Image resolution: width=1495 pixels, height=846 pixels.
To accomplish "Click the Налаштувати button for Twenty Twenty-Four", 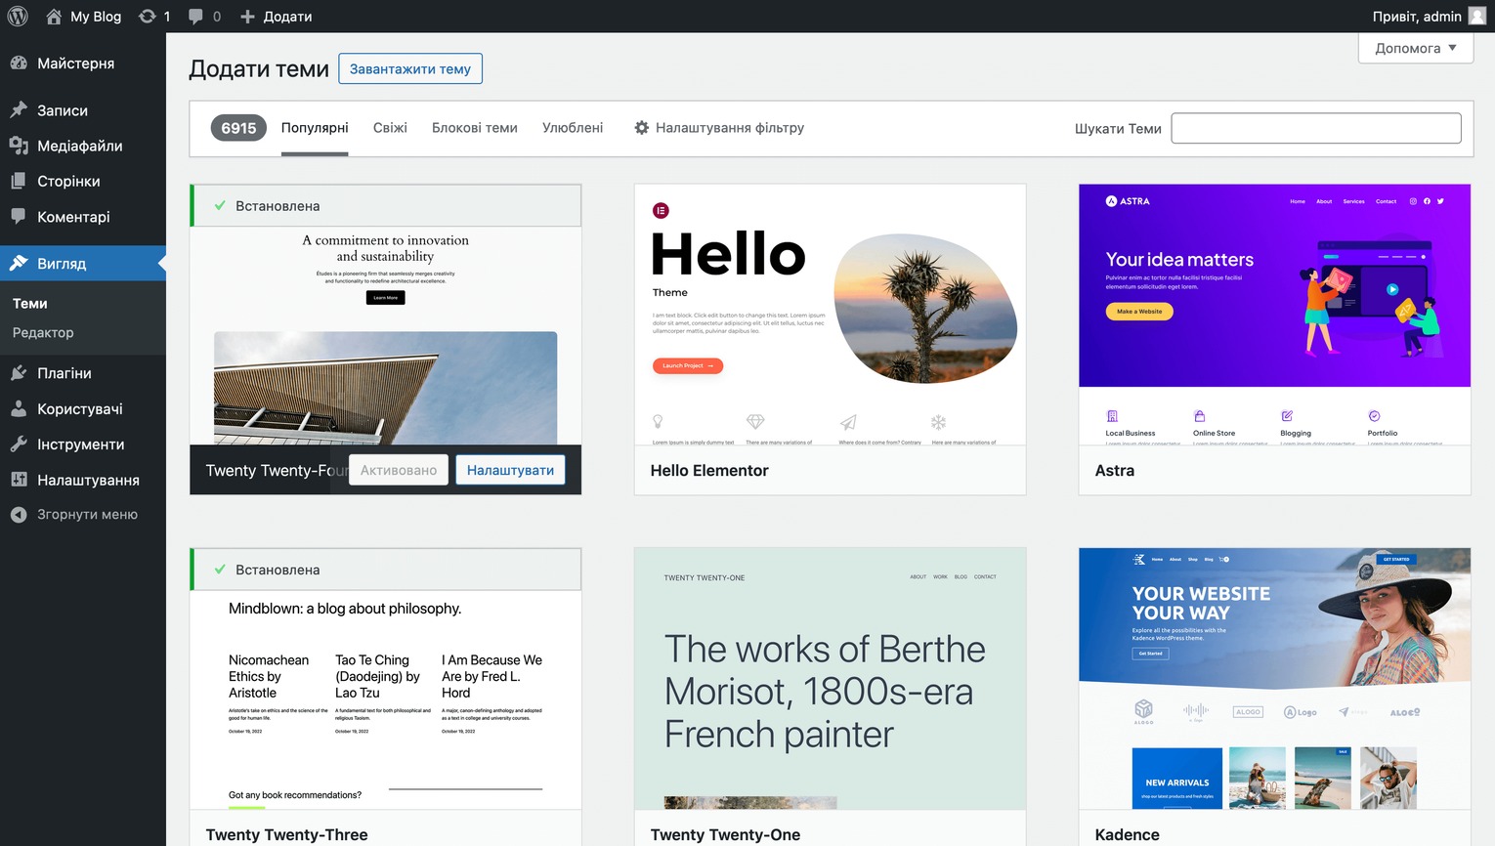I will [510, 470].
